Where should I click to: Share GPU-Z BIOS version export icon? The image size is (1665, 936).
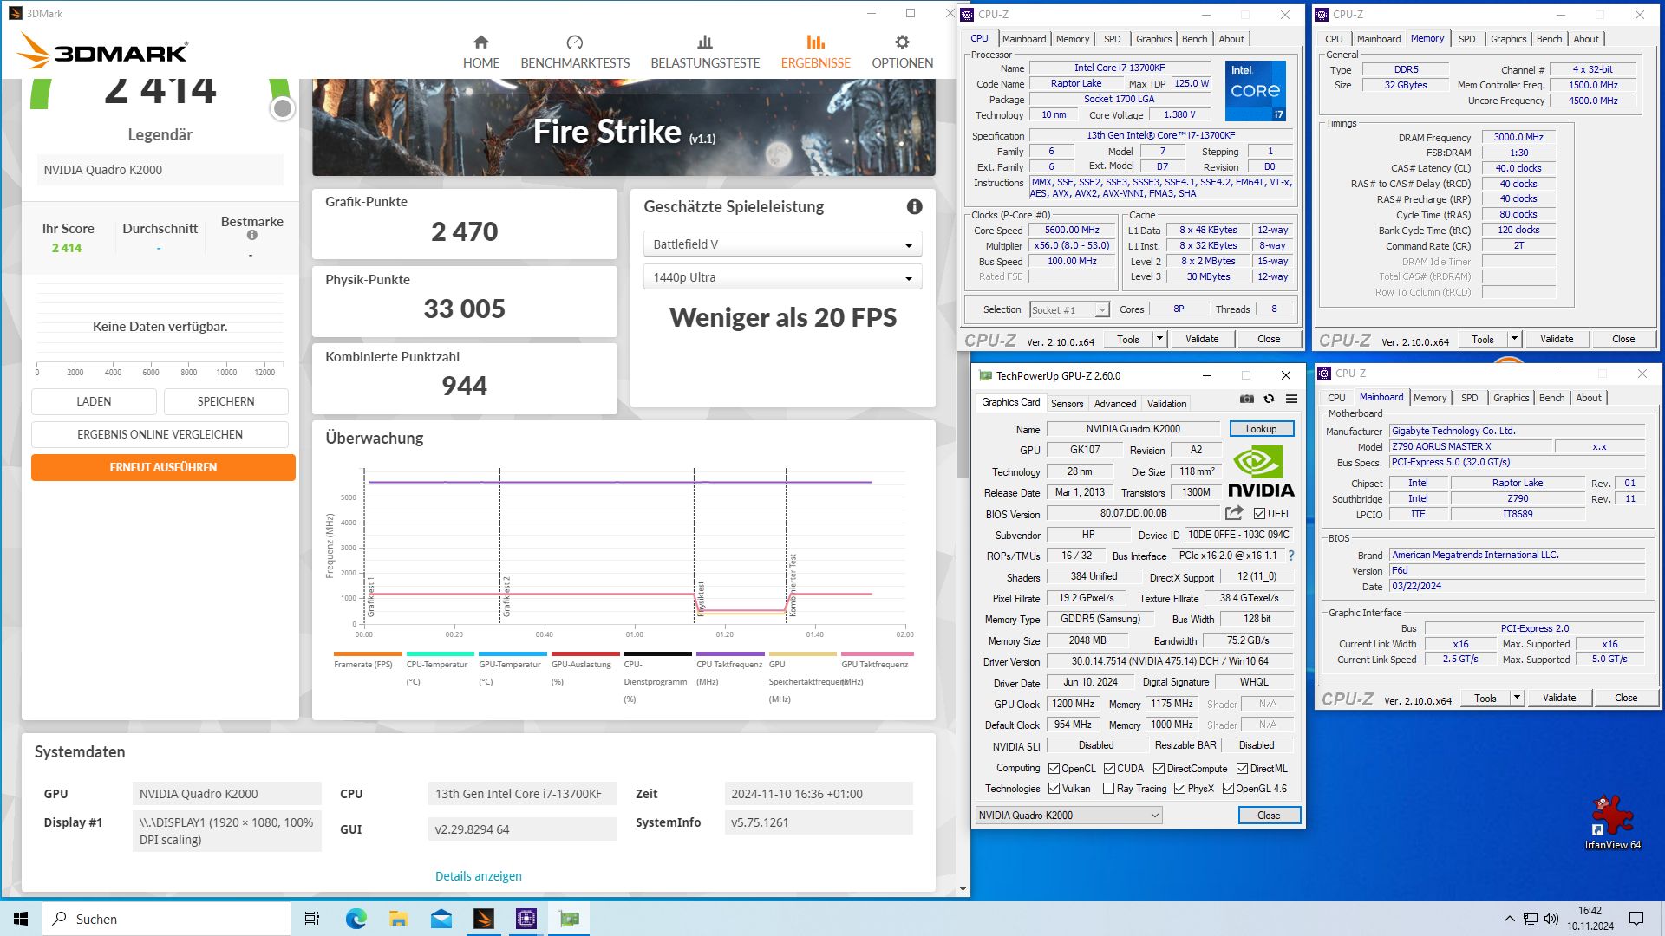pos(1234,513)
